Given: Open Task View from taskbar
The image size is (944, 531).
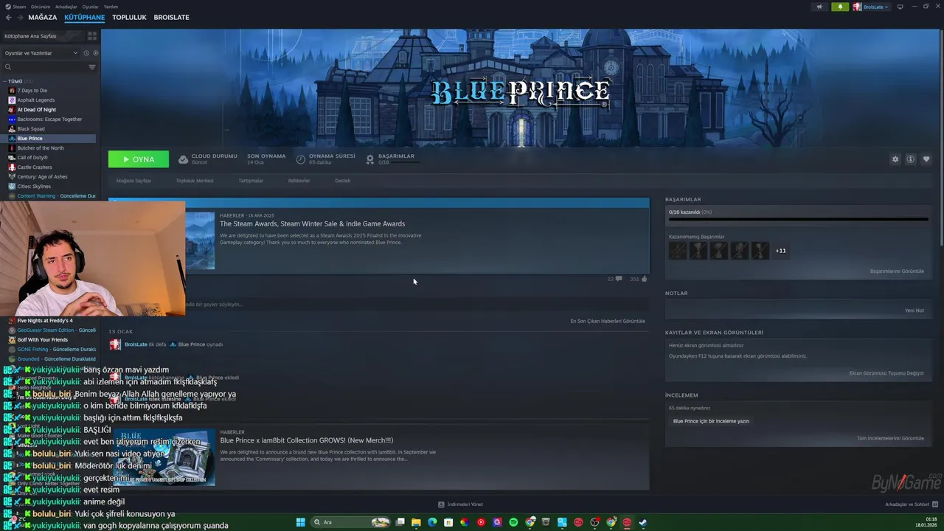Looking at the screenshot, I should point(400,522).
